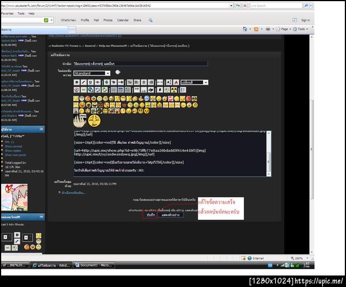Click the yellow radiation symbol icon
This screenshot has height=287, width=346.
174,90
